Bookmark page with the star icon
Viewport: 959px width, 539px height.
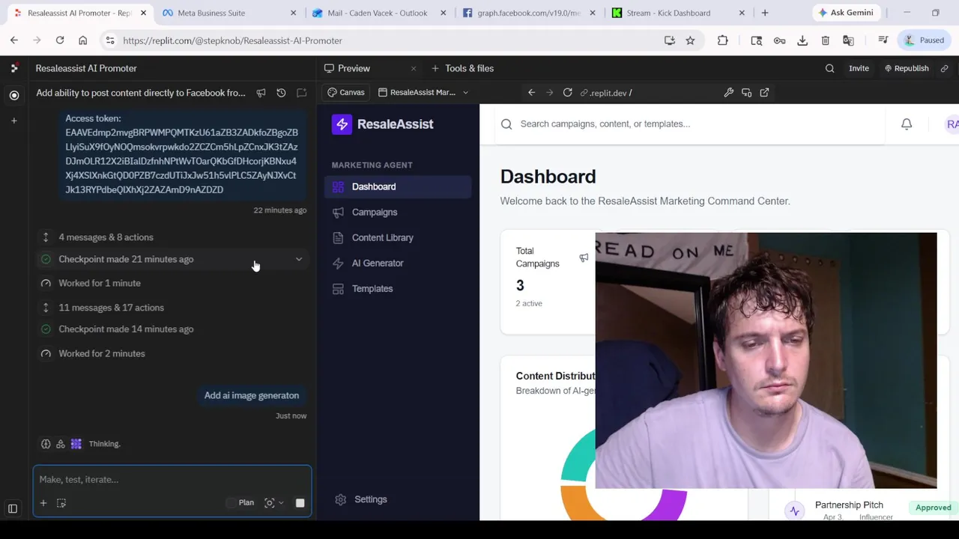[690, 40]
